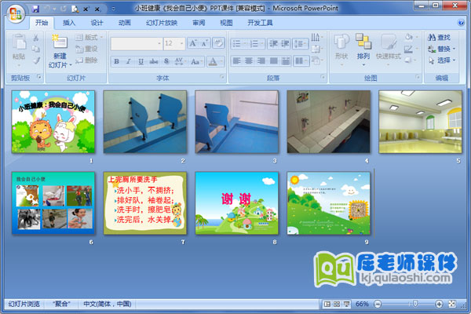Open the Office button menu
The image size is (471, 314).
pyautogui.click(x=15, y=13)
